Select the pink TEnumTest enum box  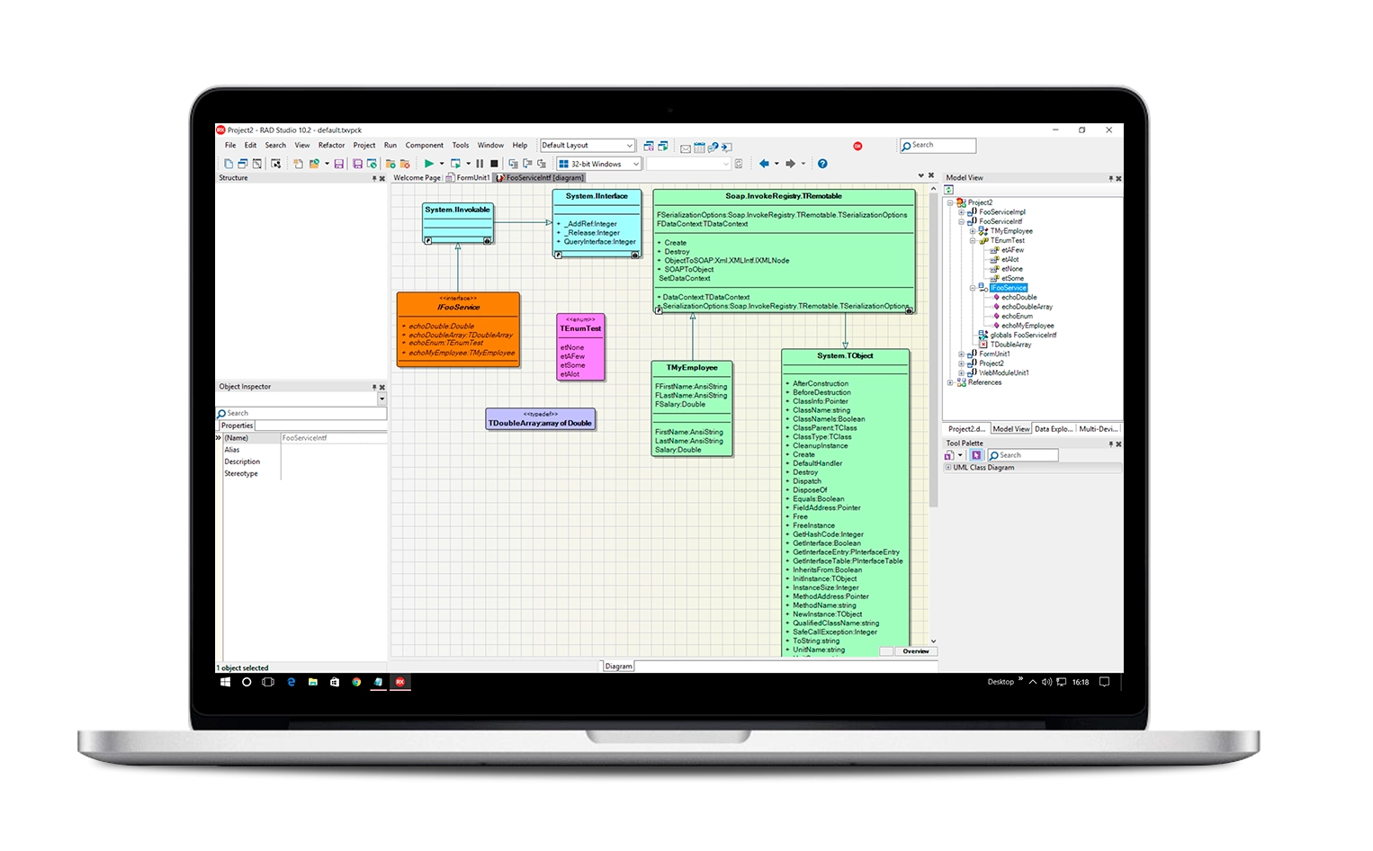click(580, 346)
